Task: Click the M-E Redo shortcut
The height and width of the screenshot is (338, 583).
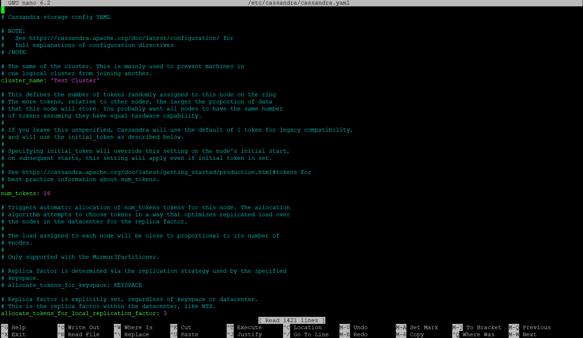Action: [x=354, y=334]
